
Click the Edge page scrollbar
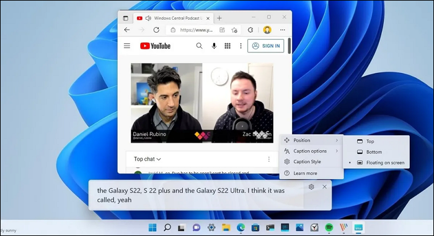289,46
